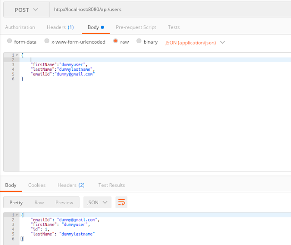Open the response Body tab
Image resolution: width=291 pixels, height=245 pixels.
tap(11, 185)
